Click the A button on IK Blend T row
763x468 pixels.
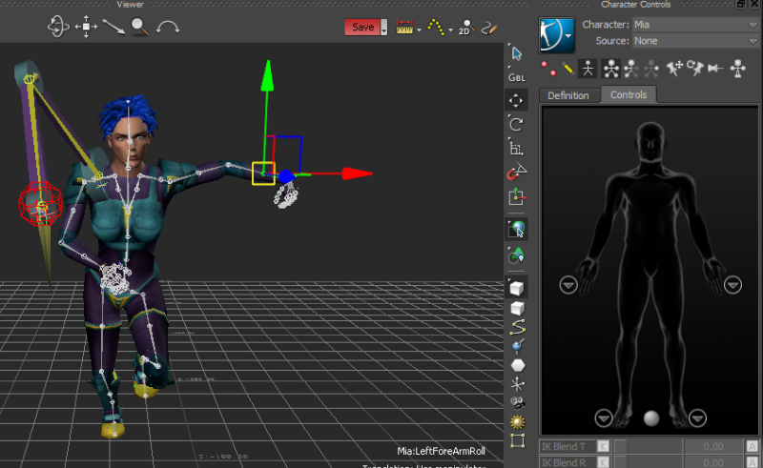(752, 446)
